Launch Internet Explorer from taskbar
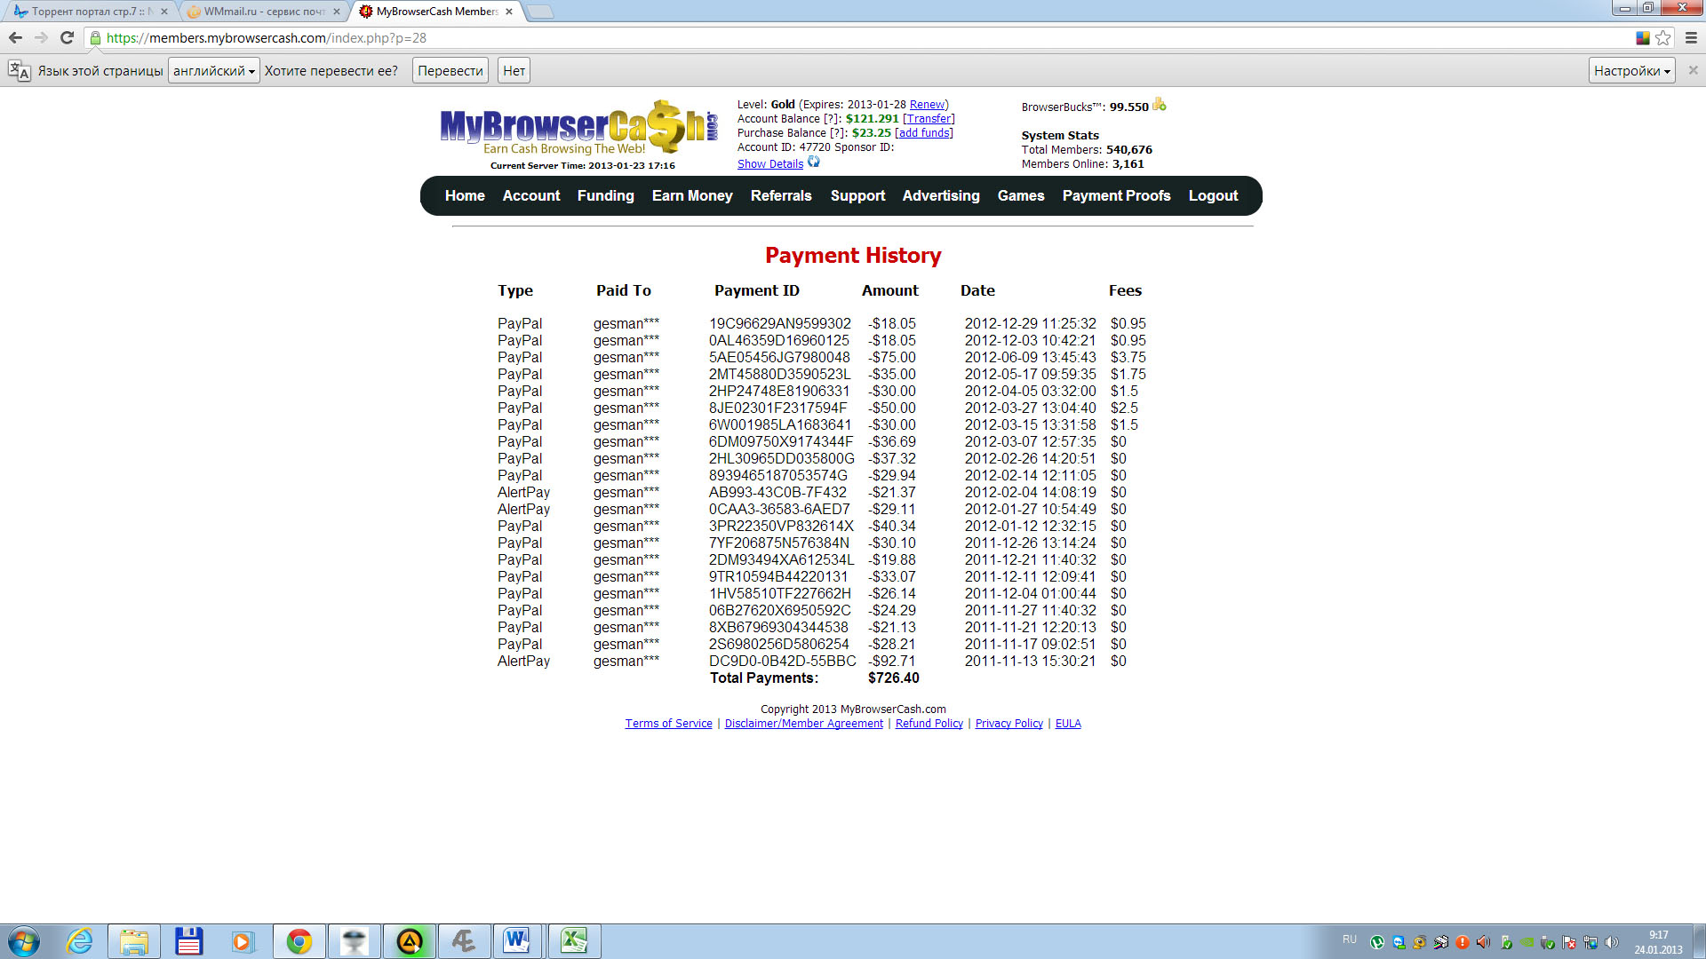This screenshot has height=959, width=1706. click(80, 941)
